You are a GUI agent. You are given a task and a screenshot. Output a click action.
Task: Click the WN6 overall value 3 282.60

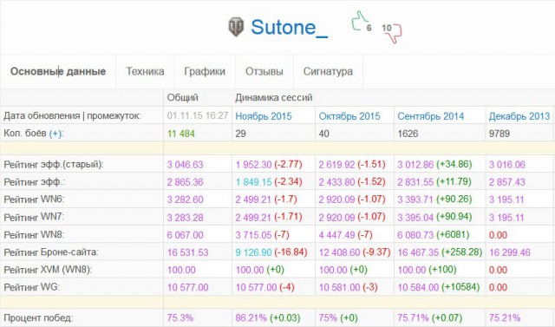pos(185,199)
